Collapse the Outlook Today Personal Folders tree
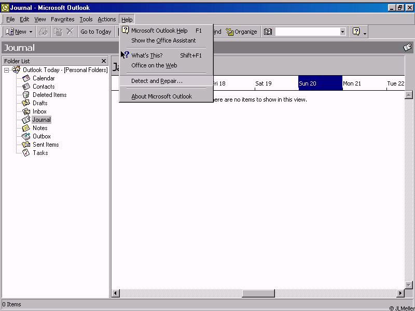415x311 pixels. [7, 70]
